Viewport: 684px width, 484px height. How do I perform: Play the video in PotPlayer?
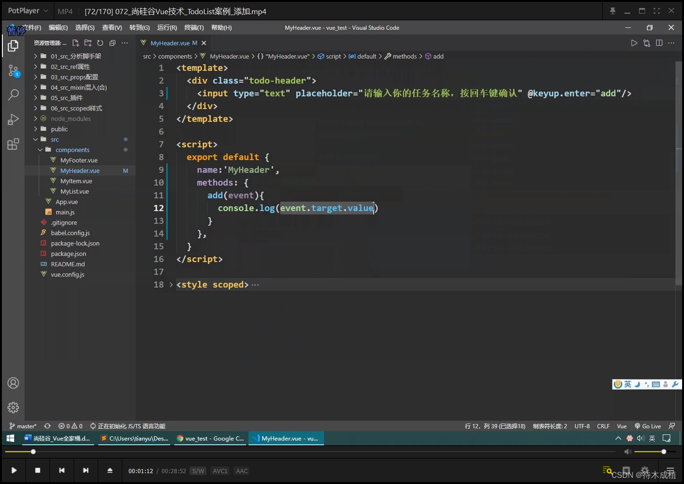[14, 470]
